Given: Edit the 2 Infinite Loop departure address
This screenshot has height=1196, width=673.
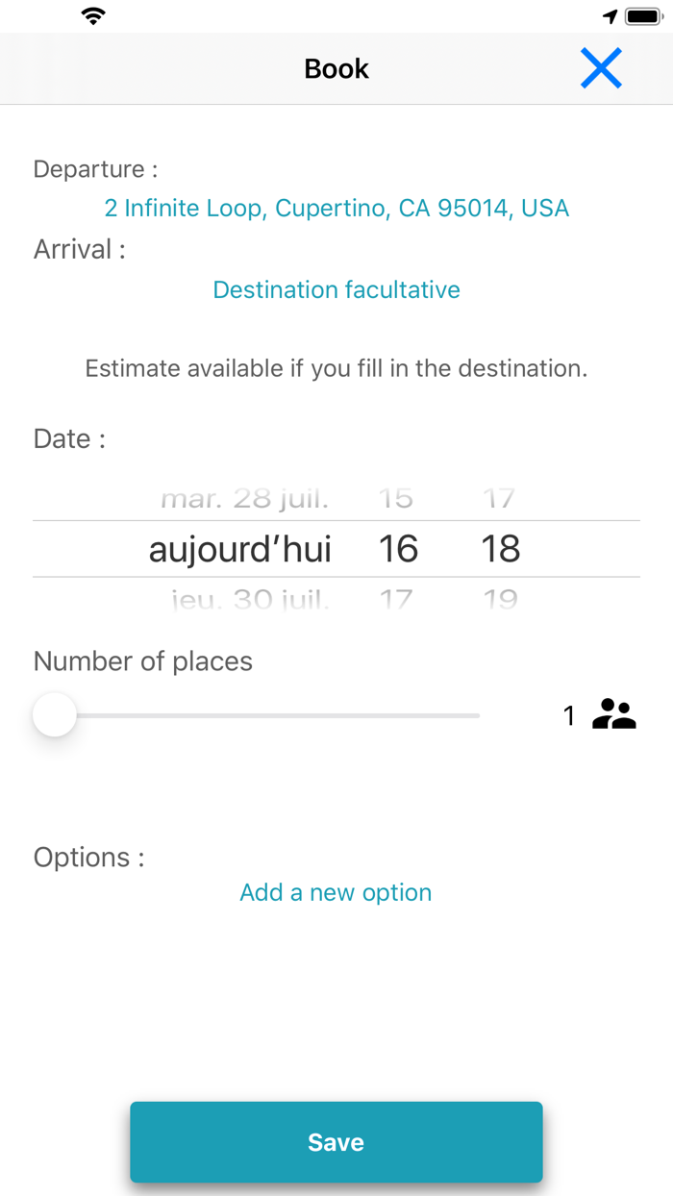Looking at the screenshot, I should 336,208.
